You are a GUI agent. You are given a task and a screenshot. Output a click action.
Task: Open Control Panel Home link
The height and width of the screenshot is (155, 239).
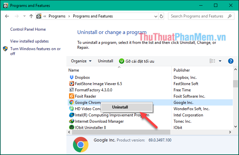click(28, 29)
